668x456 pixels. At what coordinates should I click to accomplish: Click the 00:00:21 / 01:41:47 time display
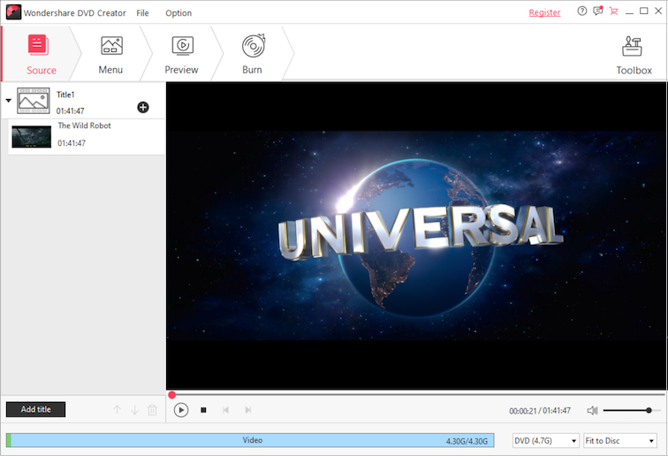(540, 411)
